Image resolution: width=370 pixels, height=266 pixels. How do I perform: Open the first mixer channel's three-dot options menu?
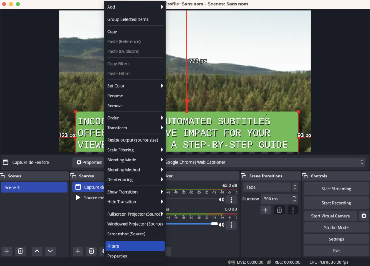231,200
